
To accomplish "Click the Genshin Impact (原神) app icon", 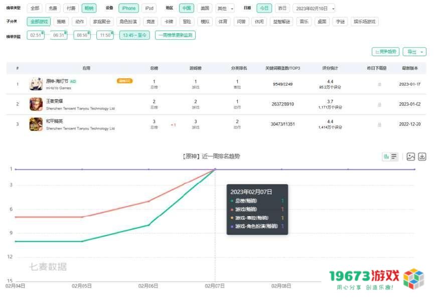I will tap(36, 84).
